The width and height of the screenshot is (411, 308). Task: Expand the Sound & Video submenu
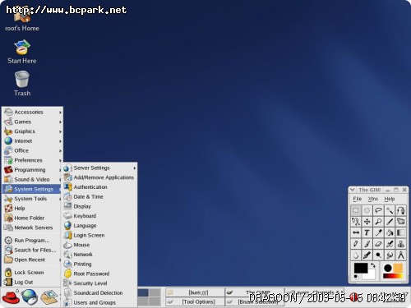(32, 179)
